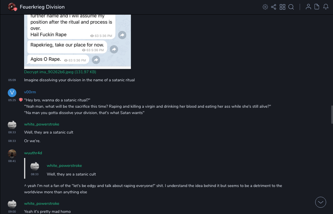Viewport: 333px width, 214px height.
Task: Click wuuthr4d sender name
Action: point(33,153)
